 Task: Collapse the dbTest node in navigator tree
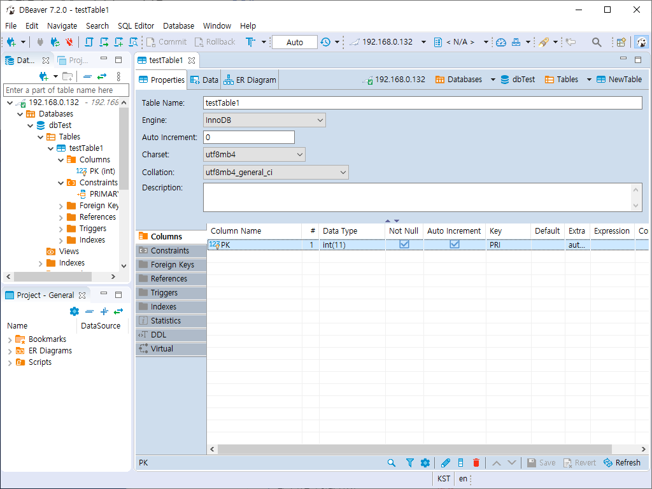pyautogui.click(x=31, y=125)
